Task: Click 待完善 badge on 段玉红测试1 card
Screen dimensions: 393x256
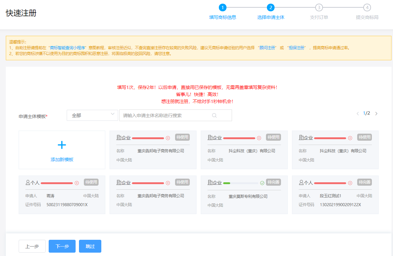Action: [365, 182]
